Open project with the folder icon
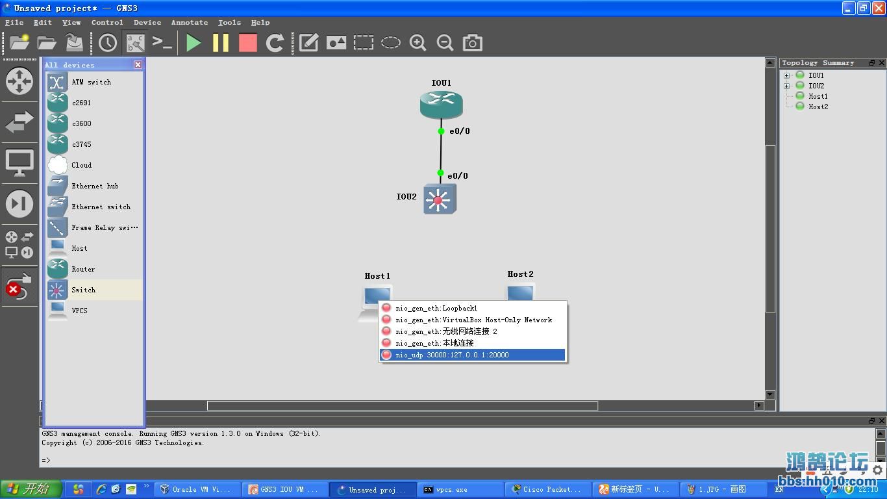Viewport: 887px width, 499px height. (47, 43)
